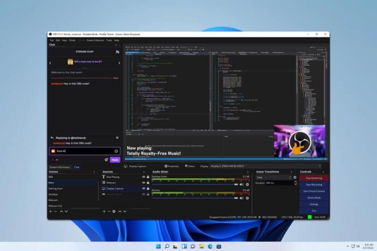This screenshot has width=377, height=251.
Task: Toggle lock on Now Playing source
Action: [x=148, y=177]
